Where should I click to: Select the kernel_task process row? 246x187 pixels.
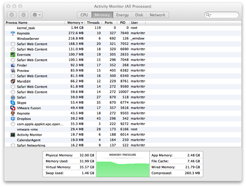tap(123, 28)
